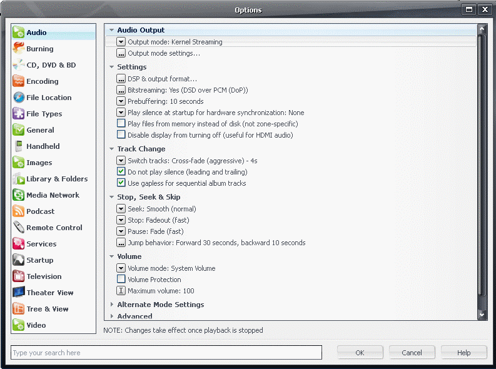Click the Handheld device icon
The height and width of the screenshot is (369, 496).
(x=18, y=146)
